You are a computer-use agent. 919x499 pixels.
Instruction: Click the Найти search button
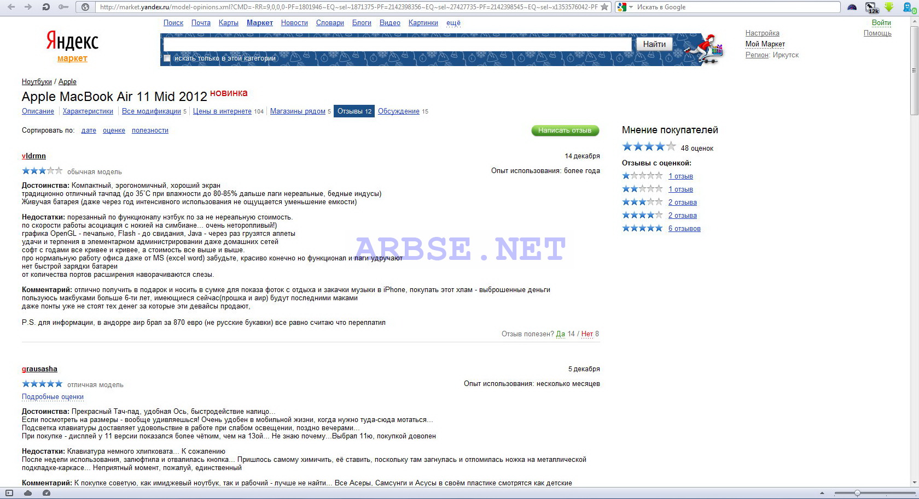tap(654, 44)
